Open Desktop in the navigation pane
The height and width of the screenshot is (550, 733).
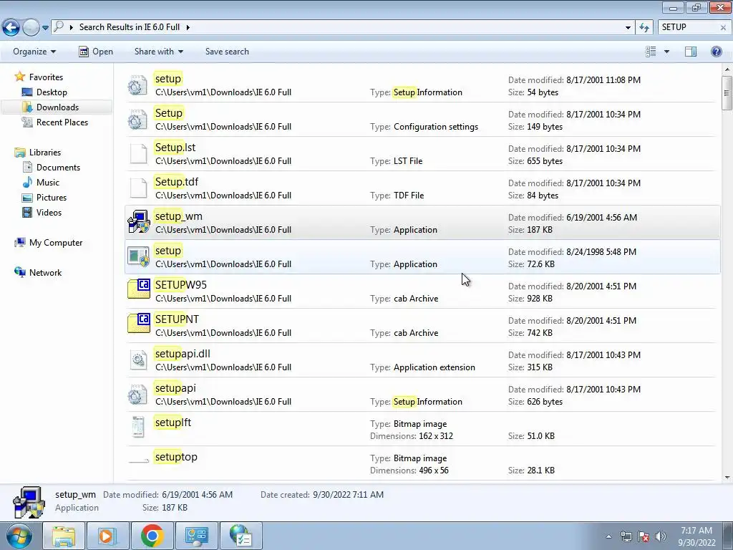click(52, 92)
